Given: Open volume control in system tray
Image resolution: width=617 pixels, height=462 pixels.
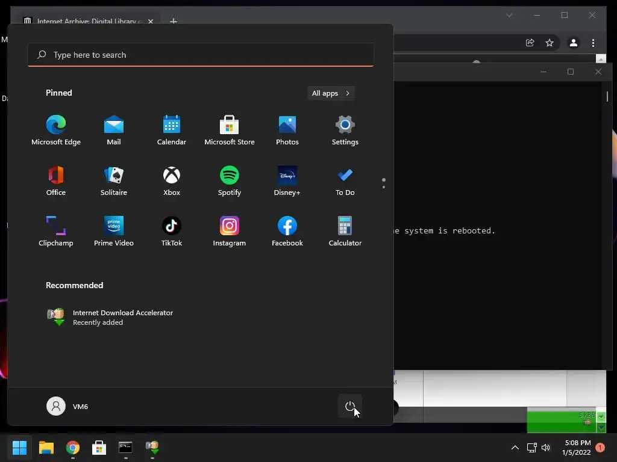Looking at the screenshot, I should (546, 448).
